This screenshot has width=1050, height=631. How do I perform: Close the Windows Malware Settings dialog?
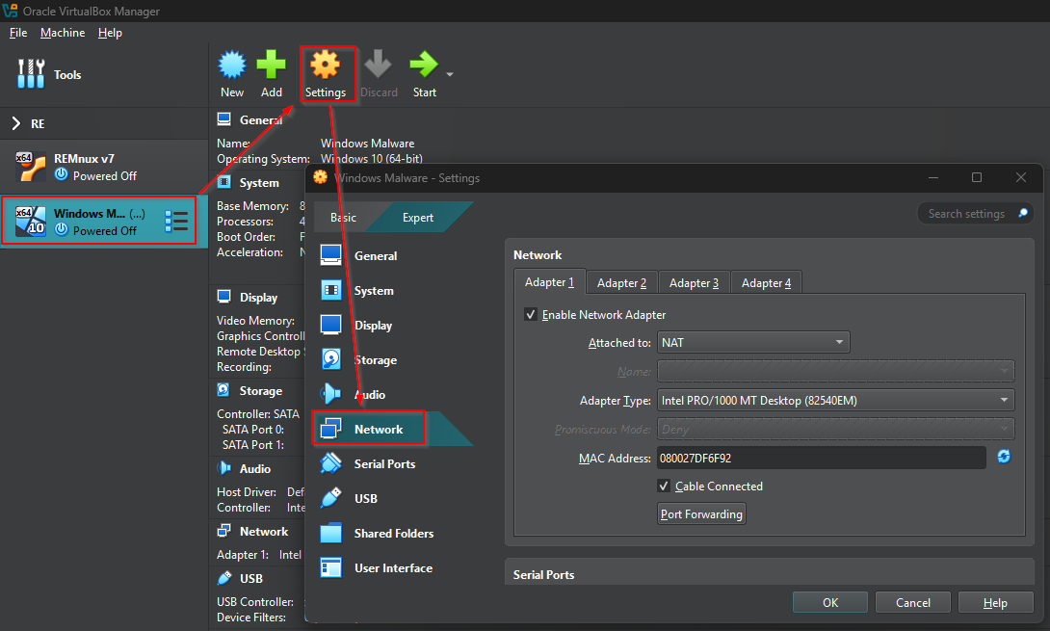pyautogui.click(x=1020, y=177)
